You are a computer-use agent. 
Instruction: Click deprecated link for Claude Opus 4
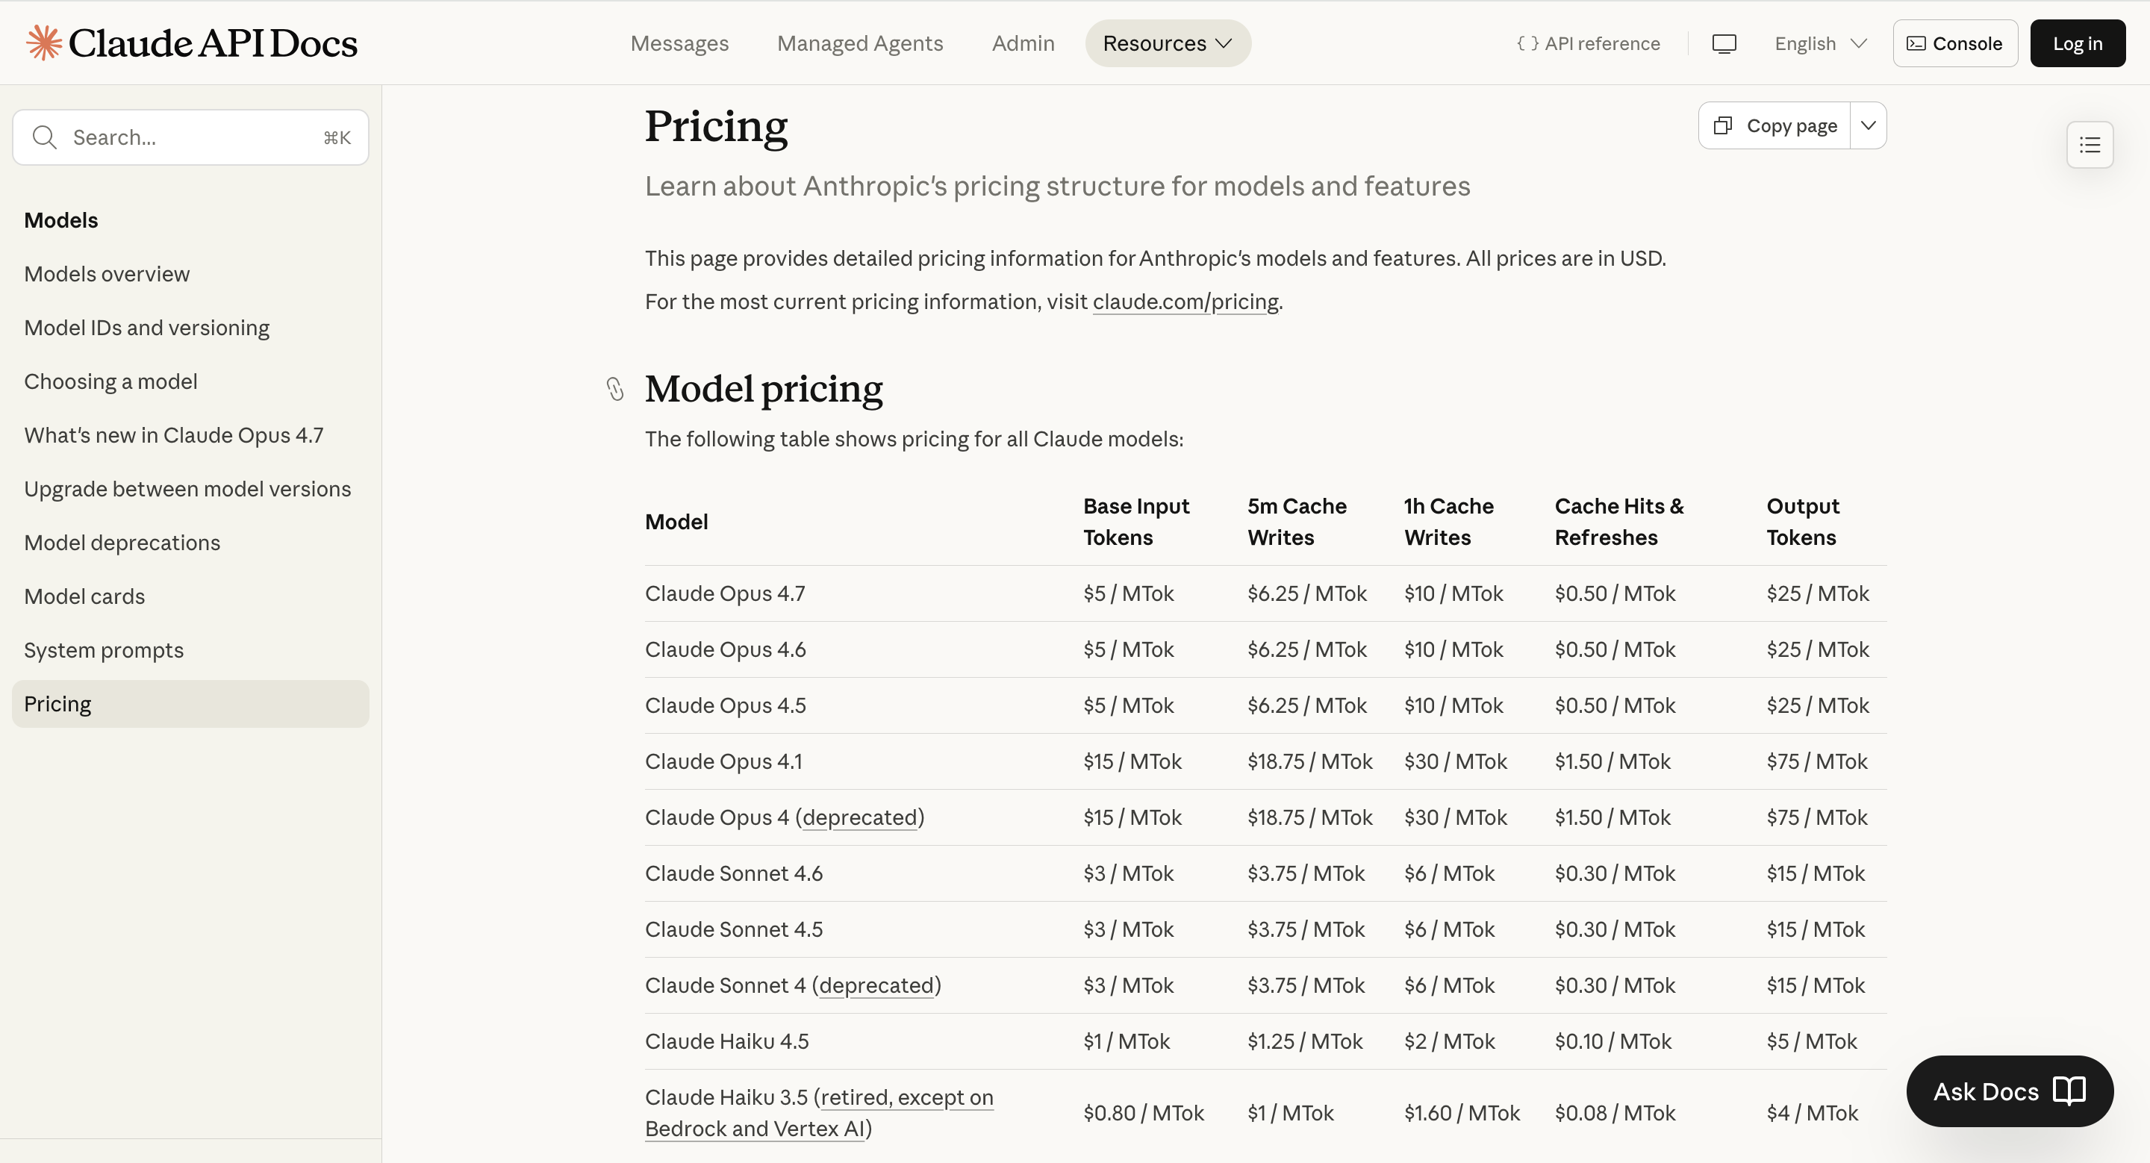point(860,817)
